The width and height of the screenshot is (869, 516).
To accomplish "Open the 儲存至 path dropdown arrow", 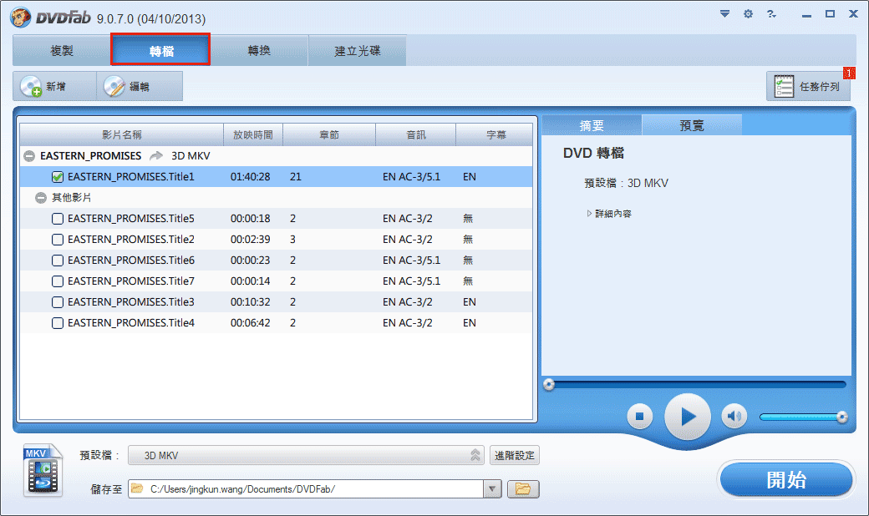I will click(492, 489).
